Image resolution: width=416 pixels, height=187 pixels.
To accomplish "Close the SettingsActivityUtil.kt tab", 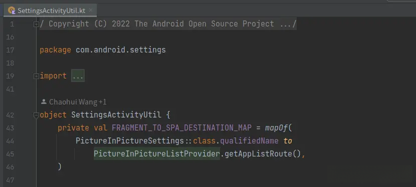I will pyautogui.click(x=91, y=10).
